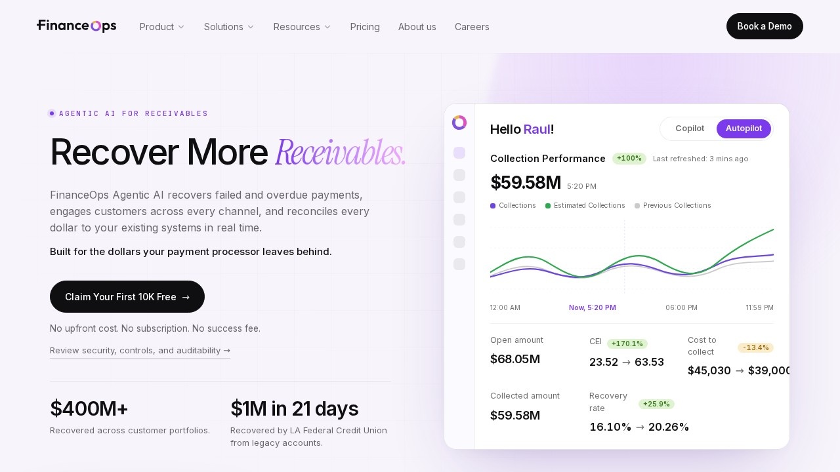Viewport: 840px width, 472px height.
Task: Click the -13.4% cost to collect badge
Action: (755, 347)
